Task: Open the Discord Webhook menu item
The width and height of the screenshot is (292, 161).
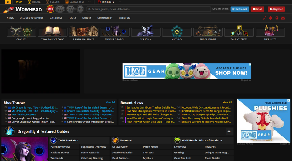Action: pos(32,18)
